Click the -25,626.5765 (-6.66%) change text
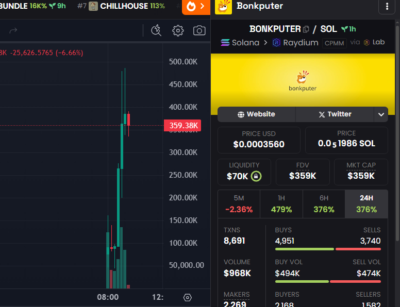400x307 pixels. 47,53
